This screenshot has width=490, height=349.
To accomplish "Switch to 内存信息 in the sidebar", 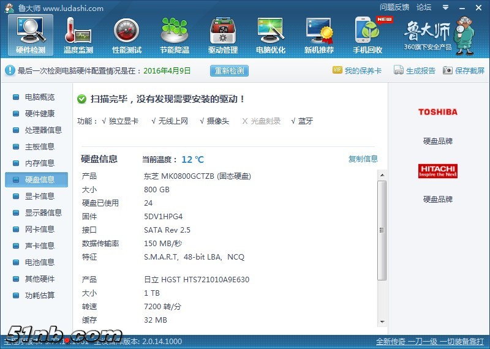I will click(x=39, y=163).
